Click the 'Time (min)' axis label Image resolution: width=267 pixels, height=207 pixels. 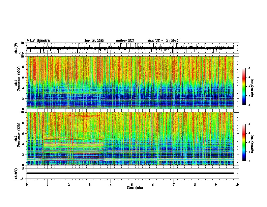click(135, 188)
